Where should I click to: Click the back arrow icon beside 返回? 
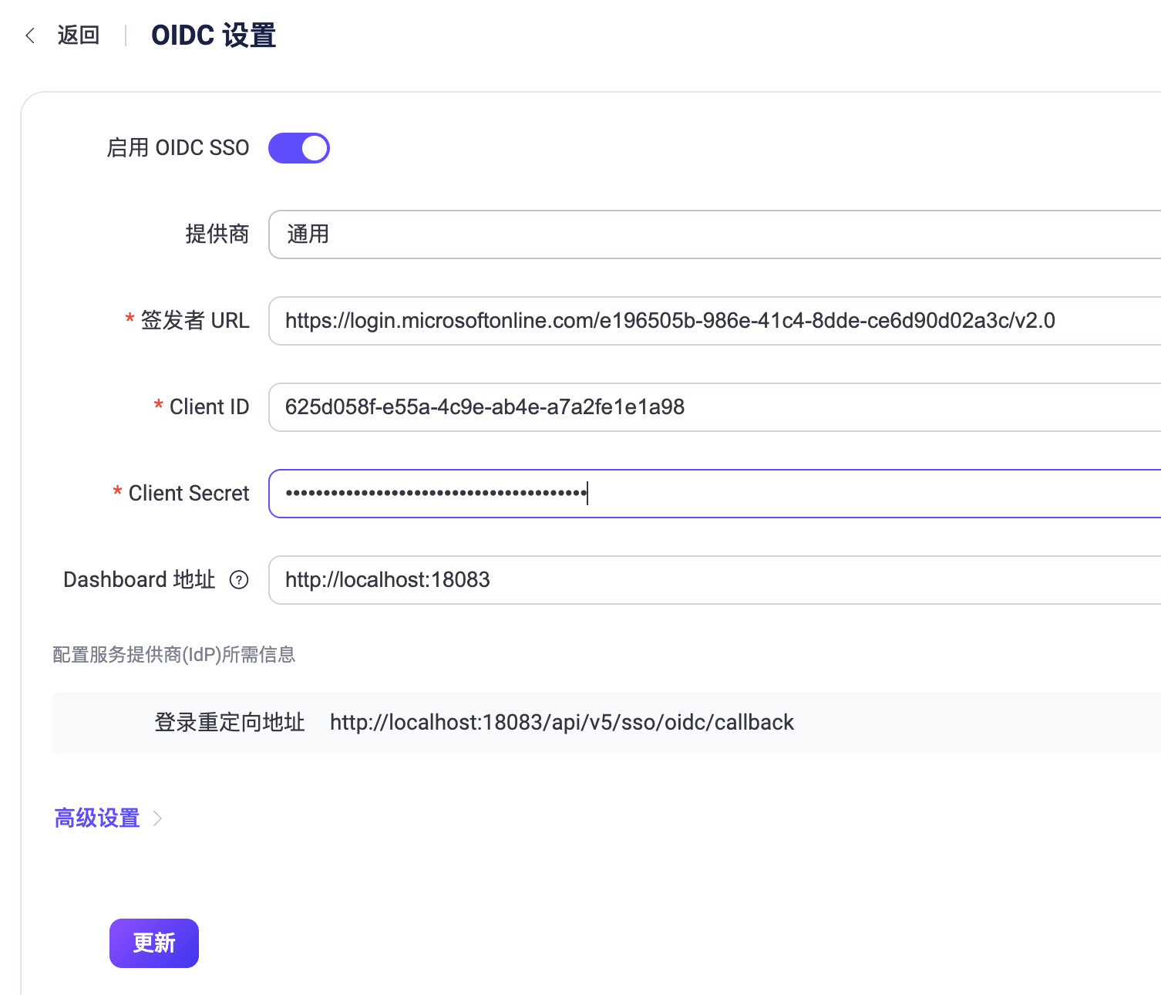[29, 35]
